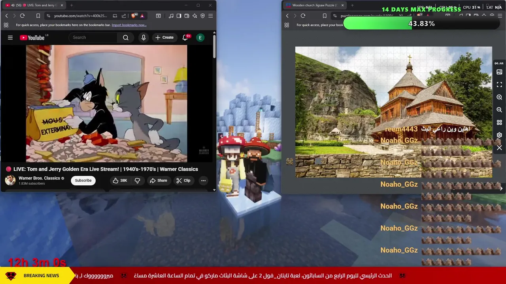Viewport: 506px width, 284px height.
Task: Toggle the browser sidebar panel icon
Action: [179, 16]
